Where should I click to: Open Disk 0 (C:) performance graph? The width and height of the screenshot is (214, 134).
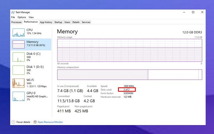point(19,57)
